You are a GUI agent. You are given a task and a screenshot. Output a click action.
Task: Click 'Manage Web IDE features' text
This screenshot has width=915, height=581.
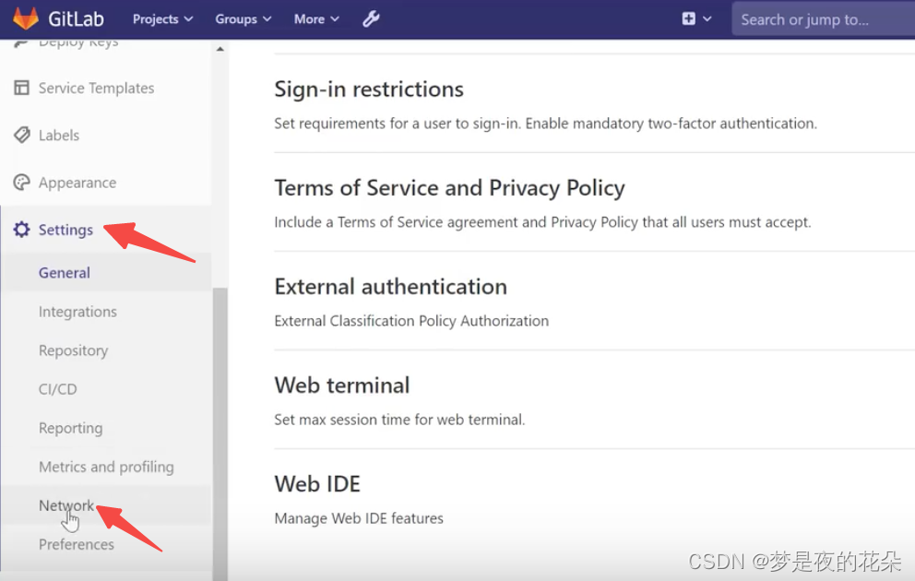(359, 518)
